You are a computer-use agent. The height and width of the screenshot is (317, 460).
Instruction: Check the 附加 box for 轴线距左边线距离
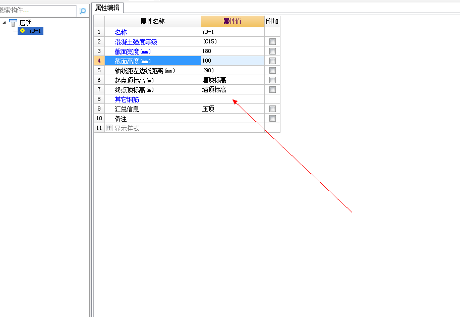[272, 71]
